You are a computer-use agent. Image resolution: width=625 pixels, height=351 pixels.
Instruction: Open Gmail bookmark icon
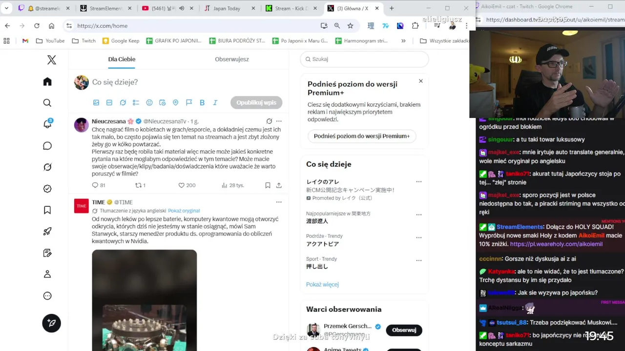point(25,41)
